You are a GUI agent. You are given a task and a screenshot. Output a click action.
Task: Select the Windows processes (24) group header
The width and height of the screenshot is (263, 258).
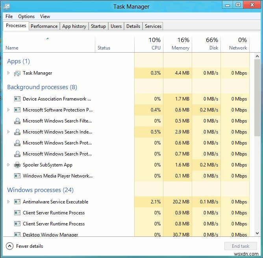click(40, 190)
